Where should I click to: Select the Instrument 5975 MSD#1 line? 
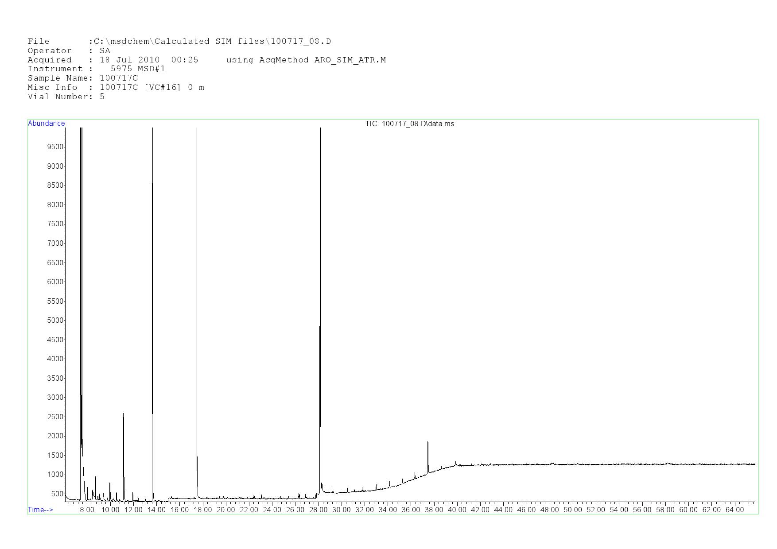click(x=96, y=69)
